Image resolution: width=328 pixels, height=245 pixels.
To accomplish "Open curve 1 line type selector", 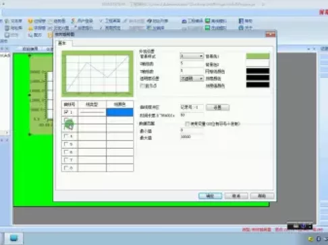I will click(x=92, y=112).
